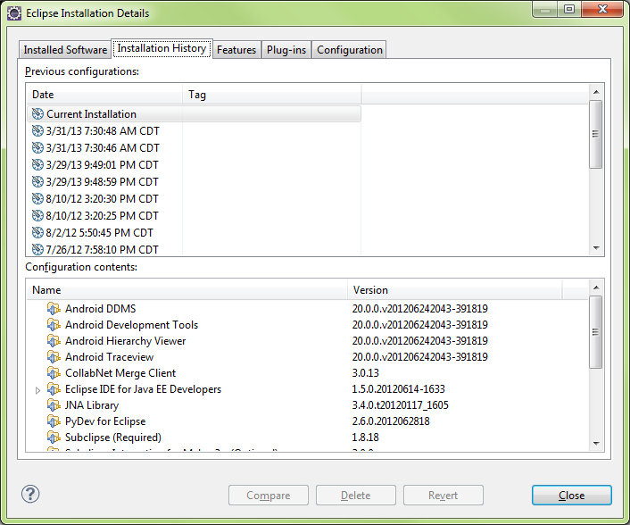Click the help question mark icon

tap(30, 494)
